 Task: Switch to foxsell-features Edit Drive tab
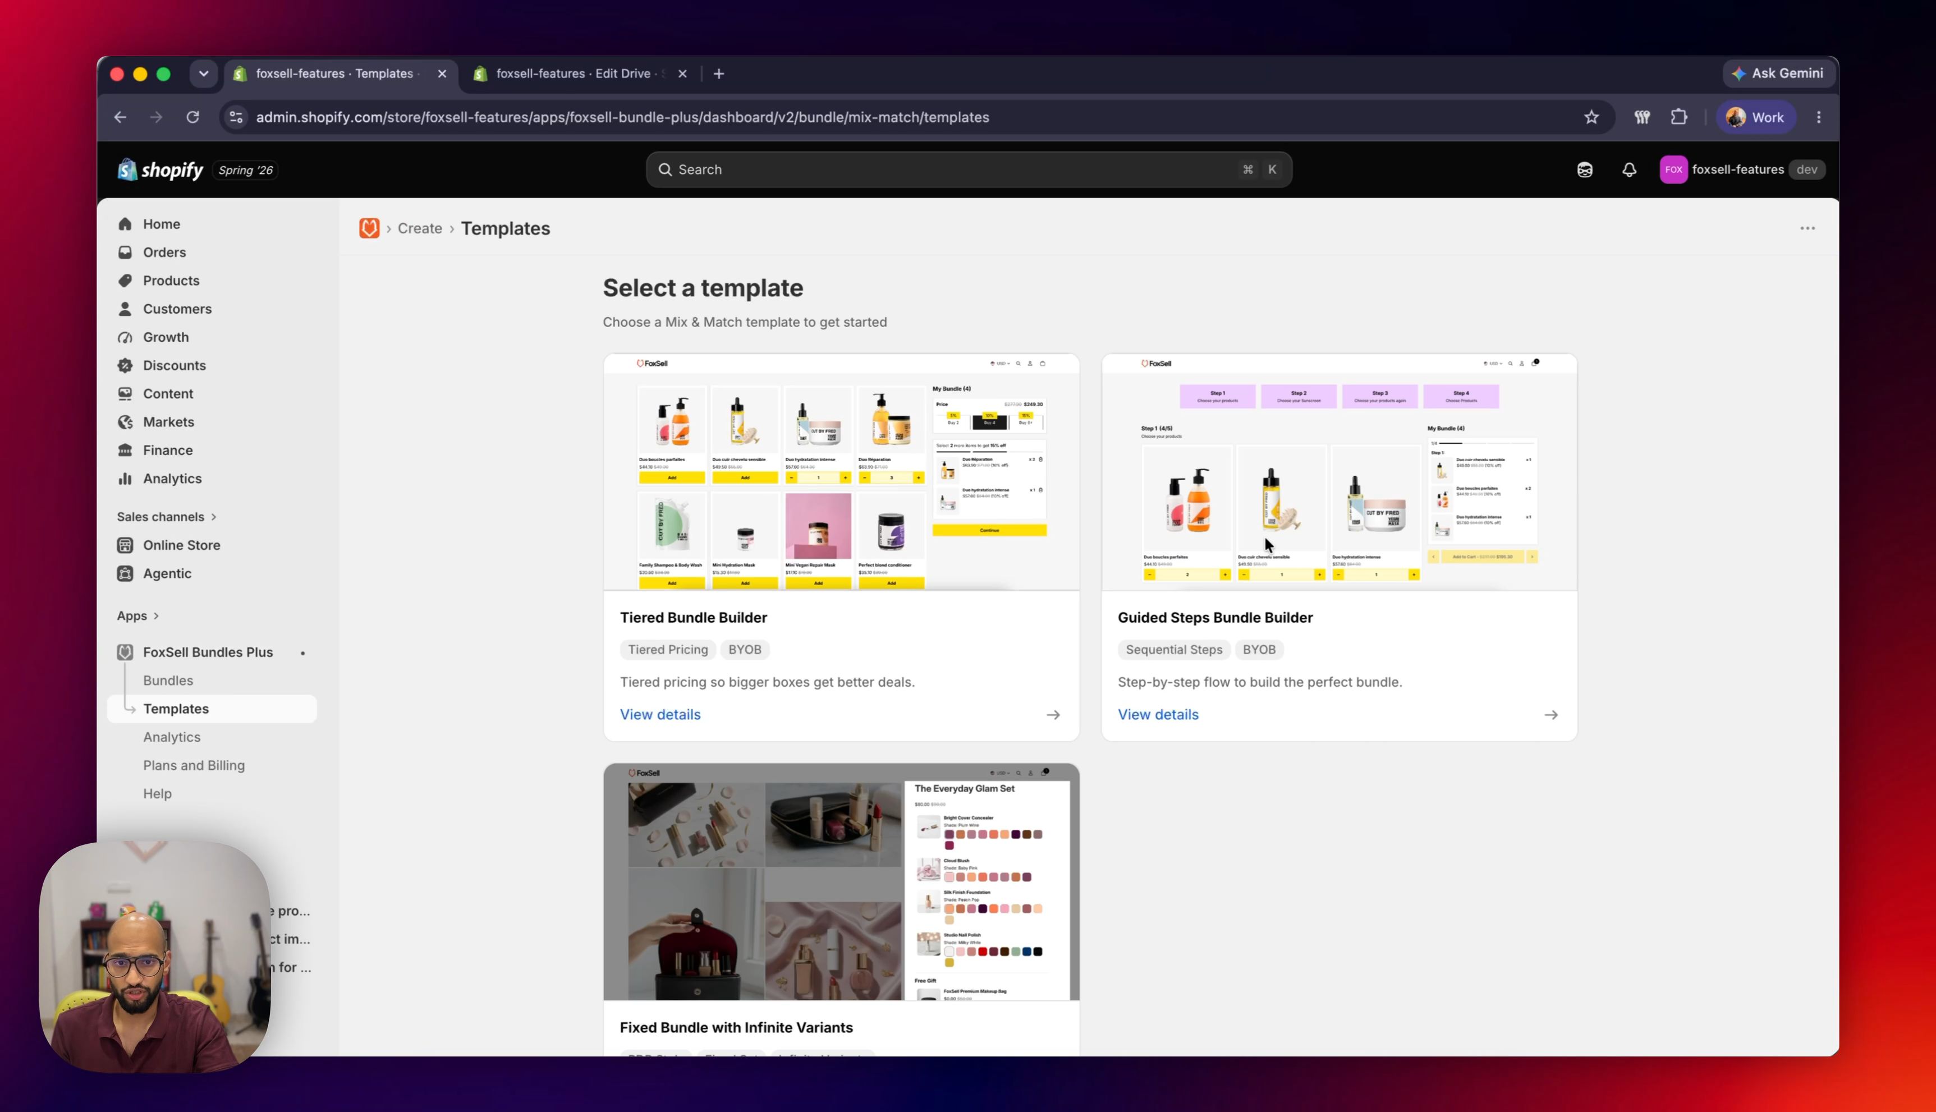(x=573, y=73)
